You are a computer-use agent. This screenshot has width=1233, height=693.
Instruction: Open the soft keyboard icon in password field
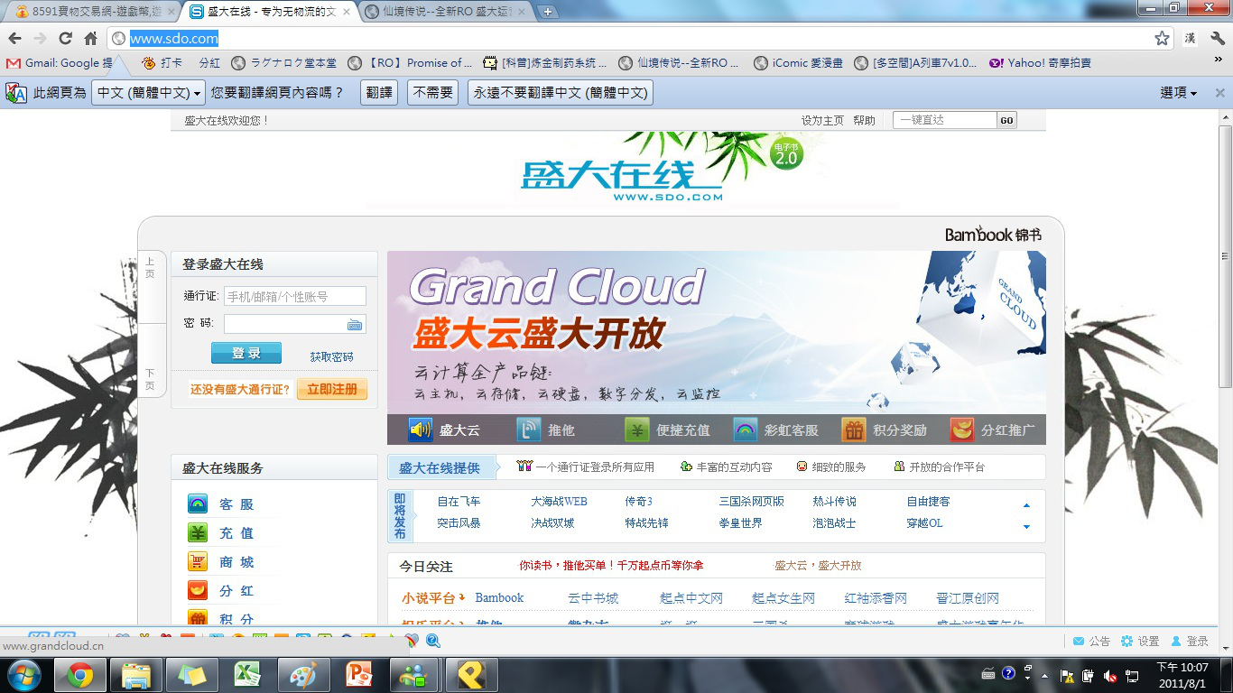point(355,325)
